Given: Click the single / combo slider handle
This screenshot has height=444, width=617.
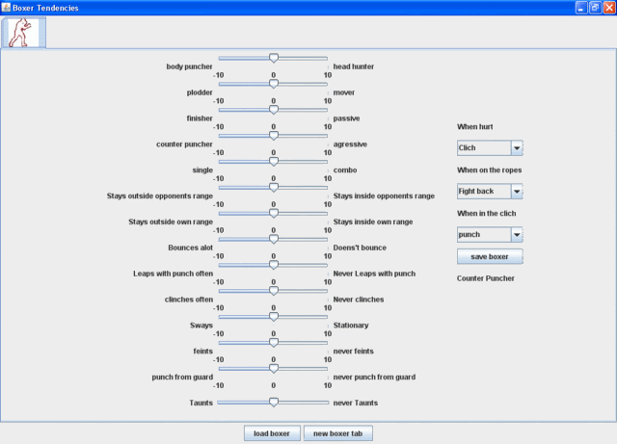Looking at the screenshot, I should [x=273, y=162].
